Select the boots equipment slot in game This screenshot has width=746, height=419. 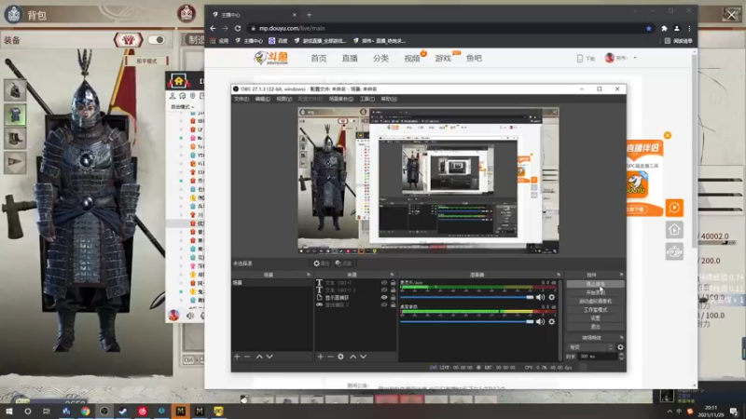click(x=15, y=138)
